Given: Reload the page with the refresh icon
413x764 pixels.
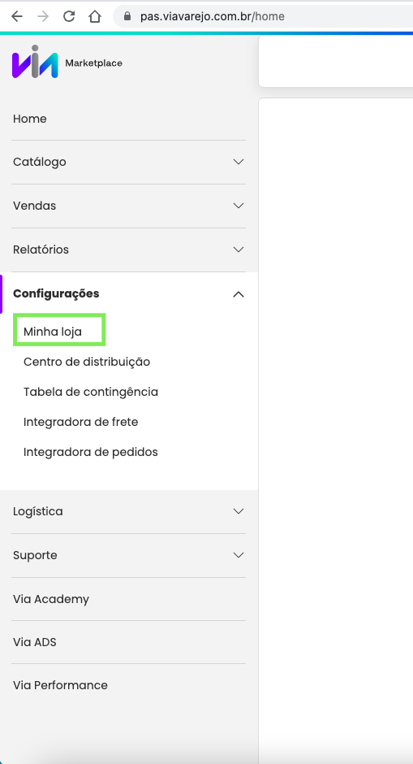Looking at the screenshot, I should [x=69, y=16].
